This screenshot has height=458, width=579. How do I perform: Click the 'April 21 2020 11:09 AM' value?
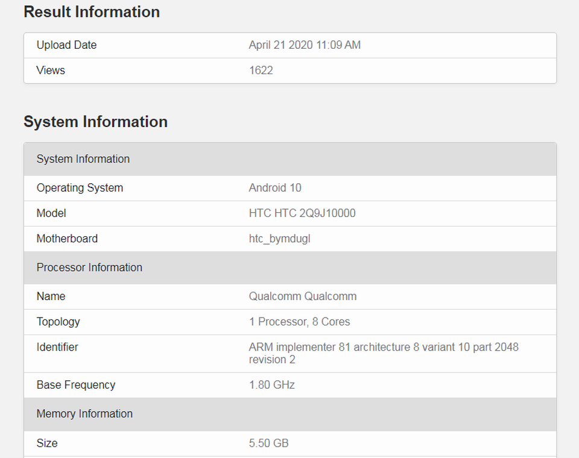tap(305, 45)
